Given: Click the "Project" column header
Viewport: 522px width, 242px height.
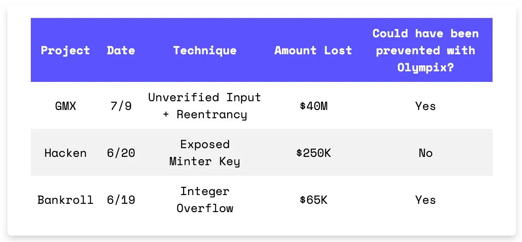Looking at the screenshot, I should click(65, 50).
